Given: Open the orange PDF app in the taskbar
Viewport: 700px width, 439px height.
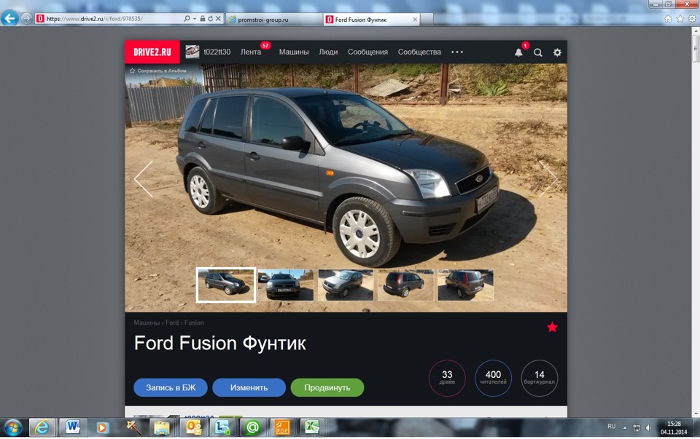Looking at the screenshot, I should click(x=282, y=428).
